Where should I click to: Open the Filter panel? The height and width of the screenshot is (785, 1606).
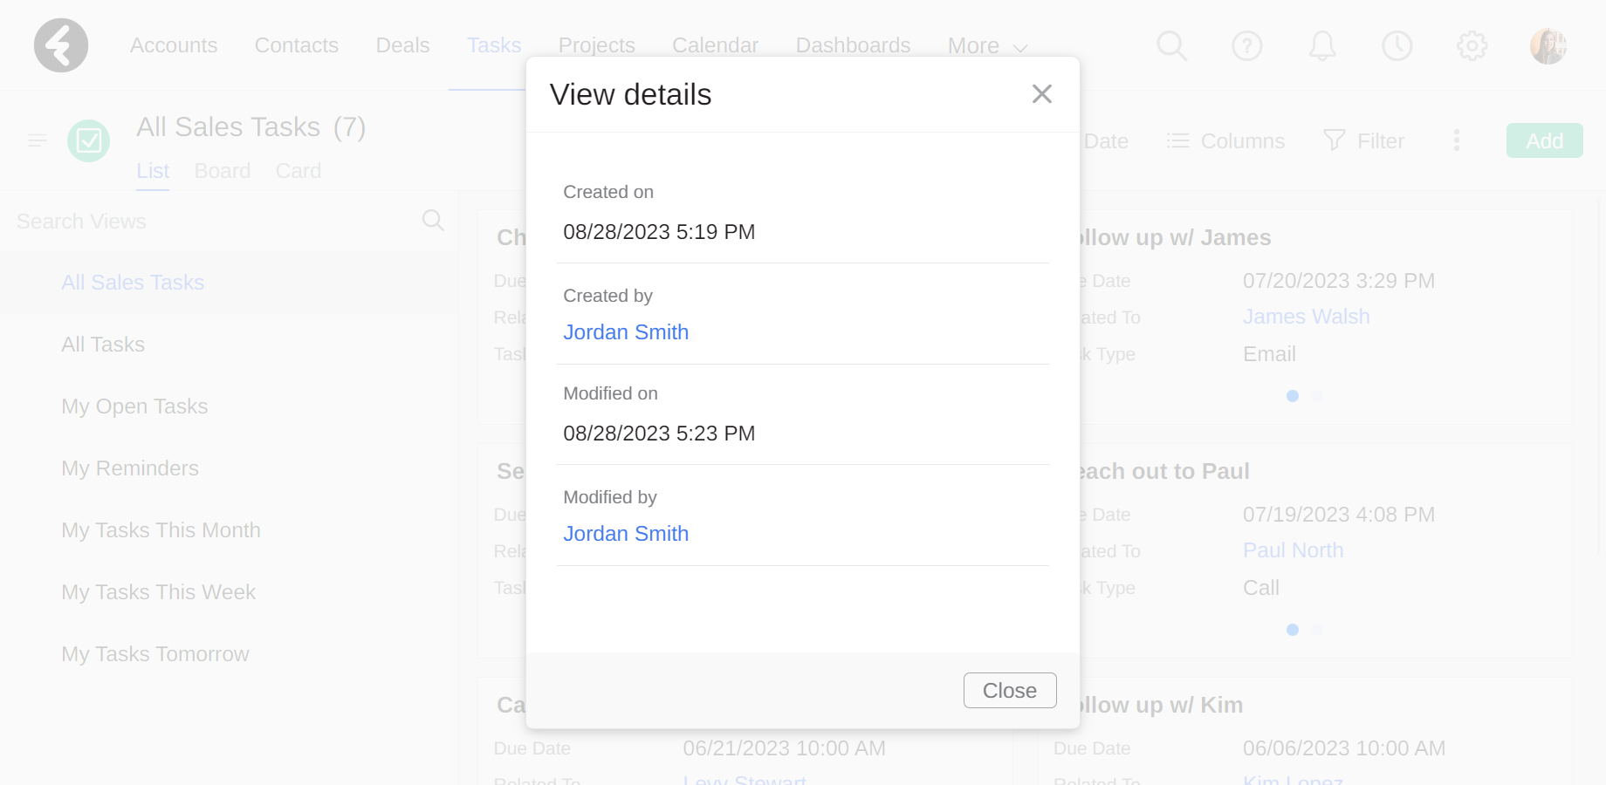click(x=1364, y=140)
